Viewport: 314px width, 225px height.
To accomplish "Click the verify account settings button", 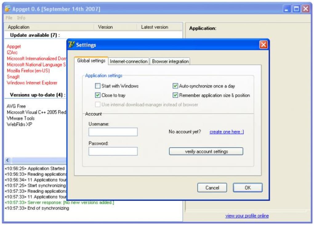I will coord(206,151).
